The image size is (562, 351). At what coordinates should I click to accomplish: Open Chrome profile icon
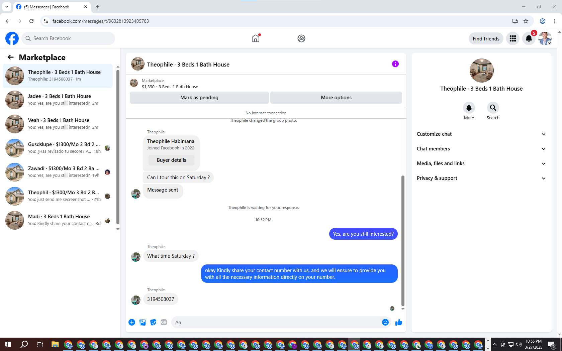coord(543,21)
